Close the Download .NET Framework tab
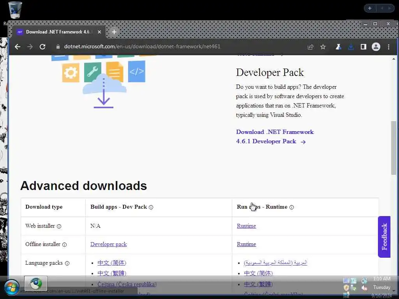399x299 pixels. pyautogui.click(x=99, y=32)
